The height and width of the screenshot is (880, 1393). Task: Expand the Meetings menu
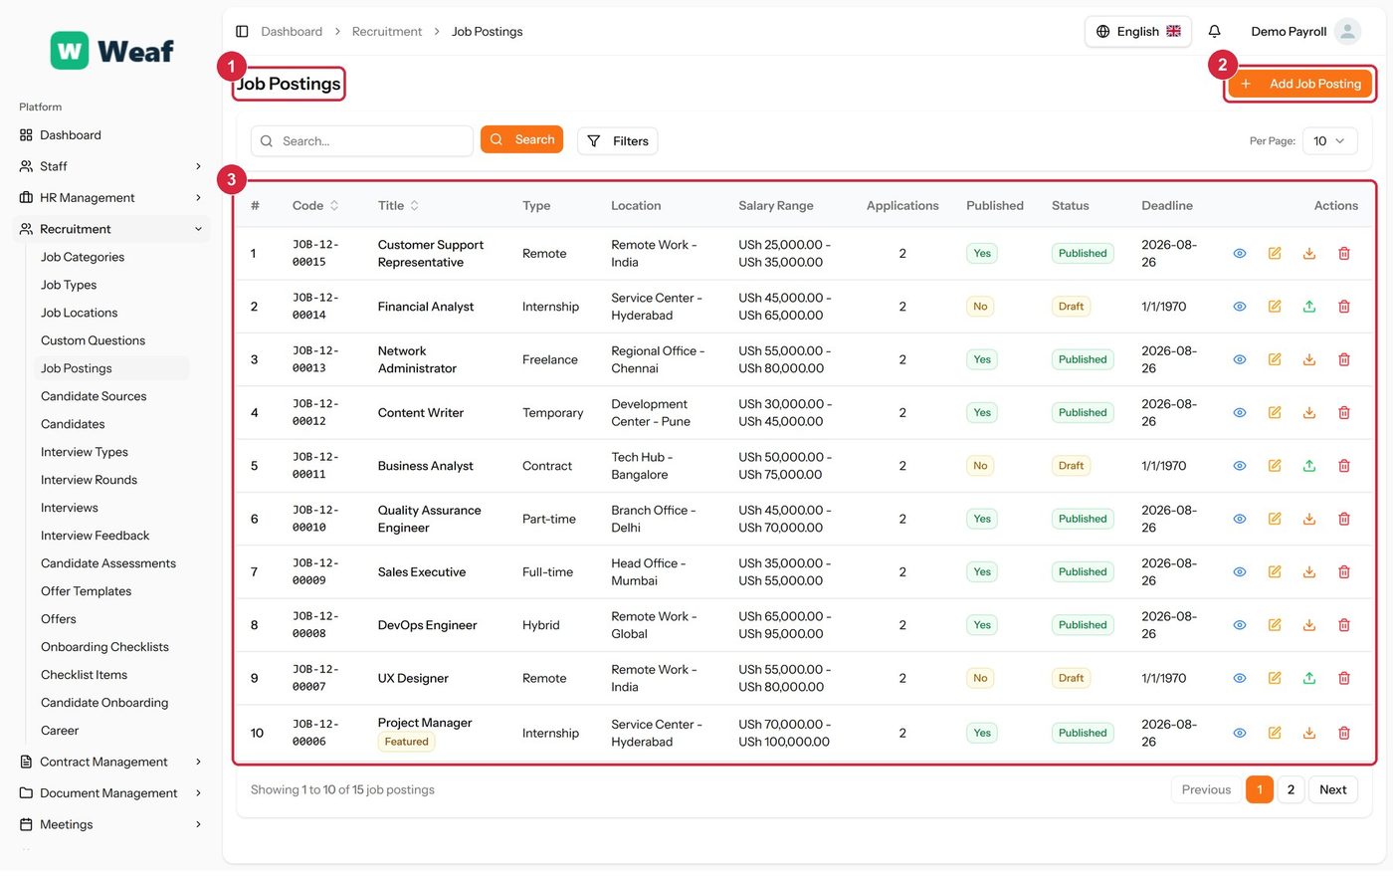point(111,824)
